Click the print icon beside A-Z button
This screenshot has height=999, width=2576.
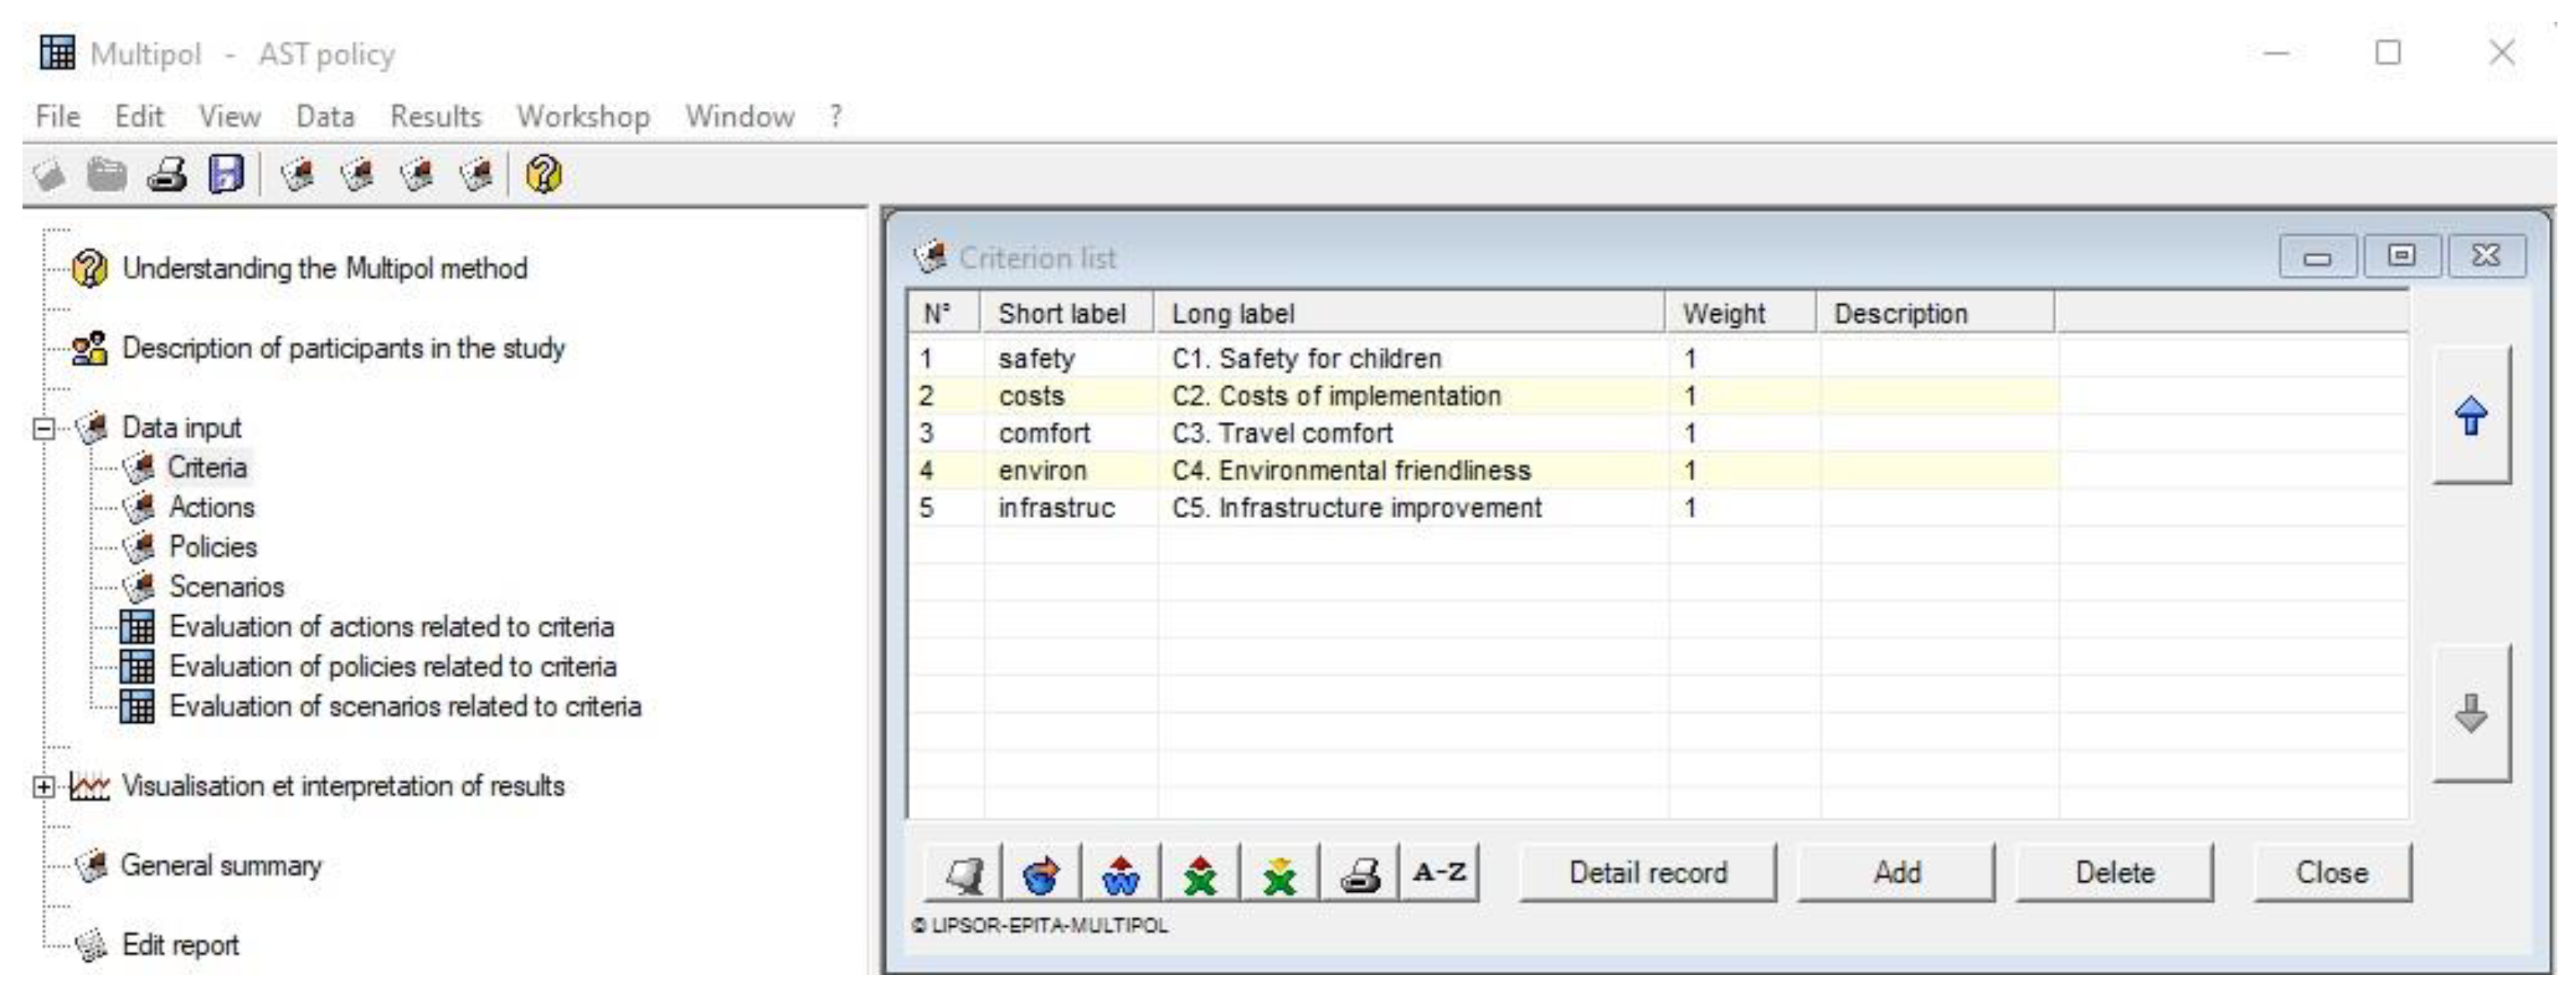[1360, 873]
